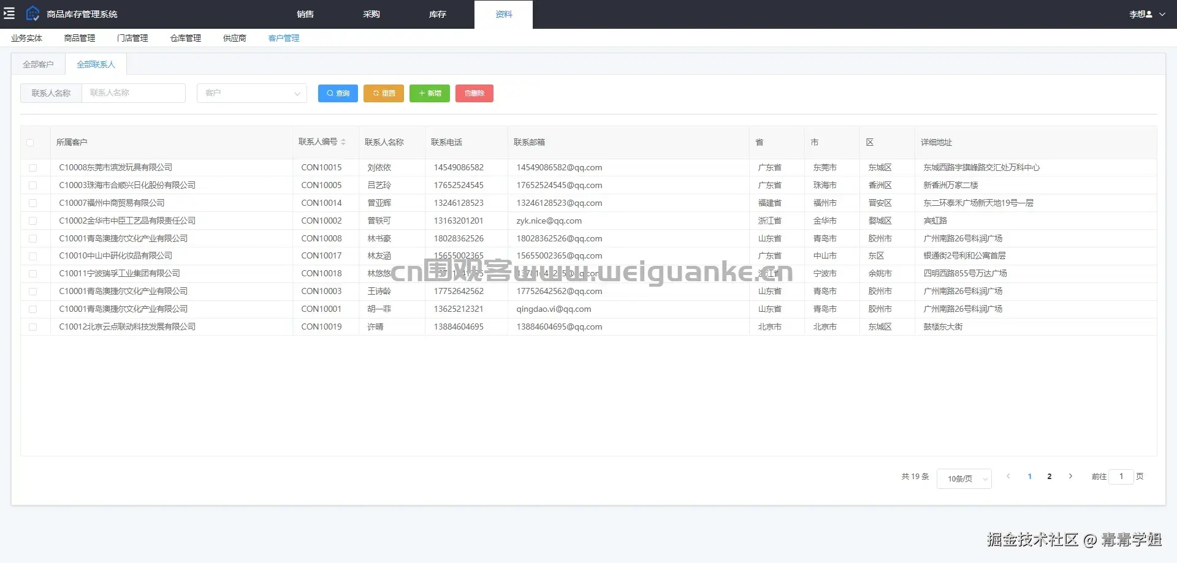Viewport: 1177px width, 563px height.
Task: Toggle the select-all header checkbox
Action: coord(30,143)
